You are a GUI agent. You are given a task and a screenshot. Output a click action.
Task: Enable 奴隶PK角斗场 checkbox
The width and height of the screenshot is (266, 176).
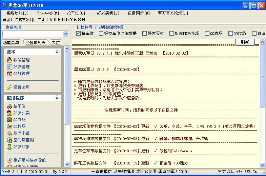171,34
